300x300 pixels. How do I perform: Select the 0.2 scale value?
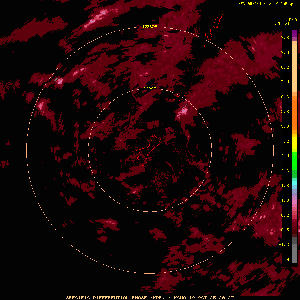285,215
